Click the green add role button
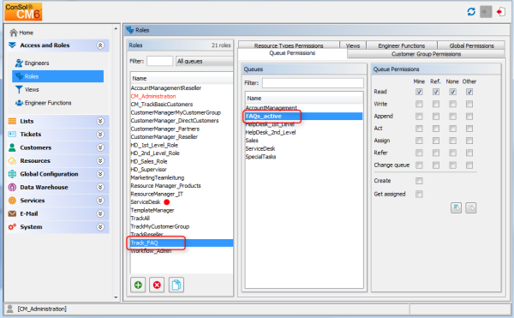514x318 pixels. tap(138, 285)
